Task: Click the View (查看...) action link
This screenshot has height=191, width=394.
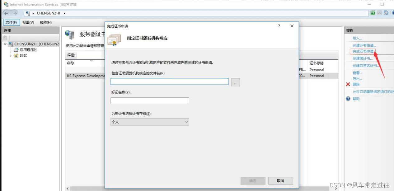Action: [x=357, y=73]
